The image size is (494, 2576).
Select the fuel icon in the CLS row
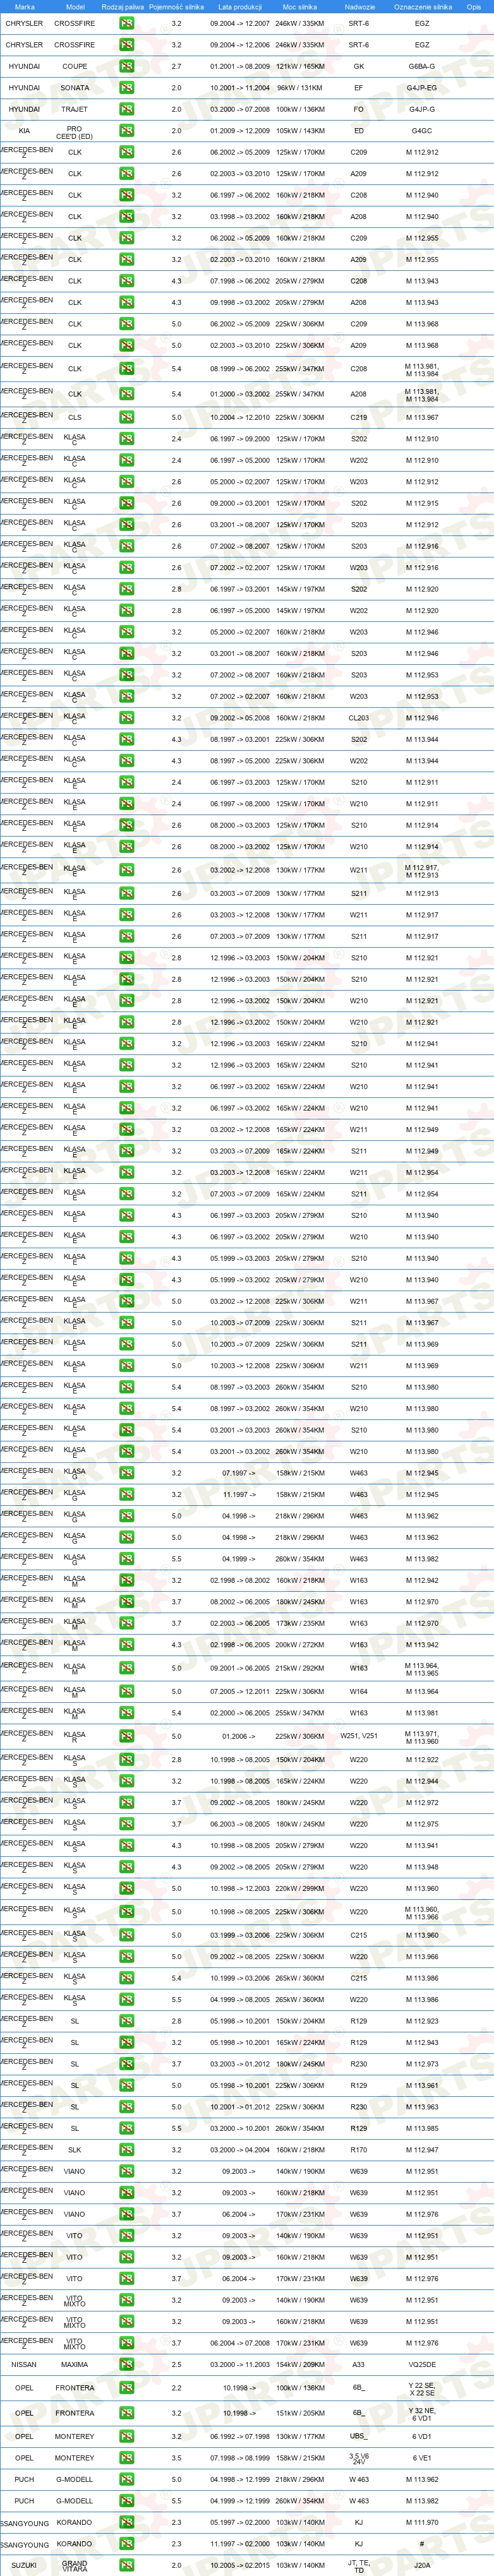pyautogui.click(x=126, y=417)
